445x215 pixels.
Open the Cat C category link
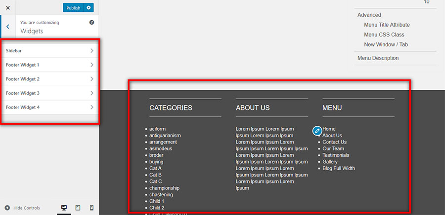point(156,181)
